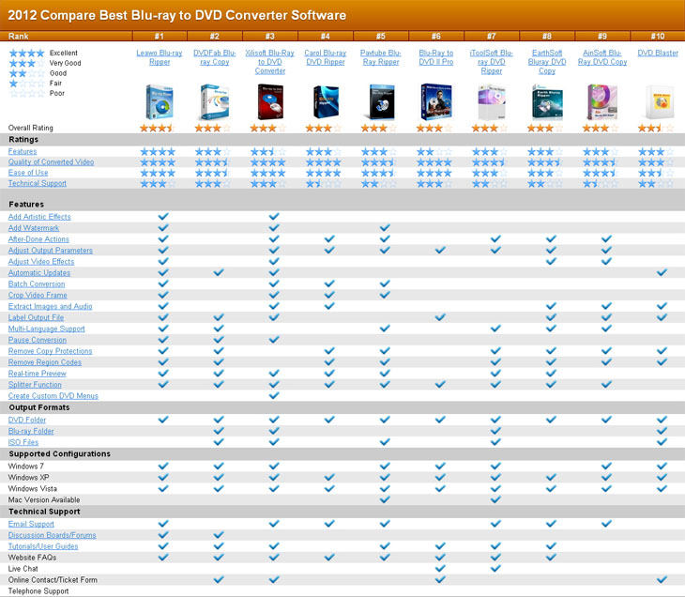Open the Leawo Blu-ray Ripper box image
The width and height of the screenshot is (685, 597).
tap(160, 101)
